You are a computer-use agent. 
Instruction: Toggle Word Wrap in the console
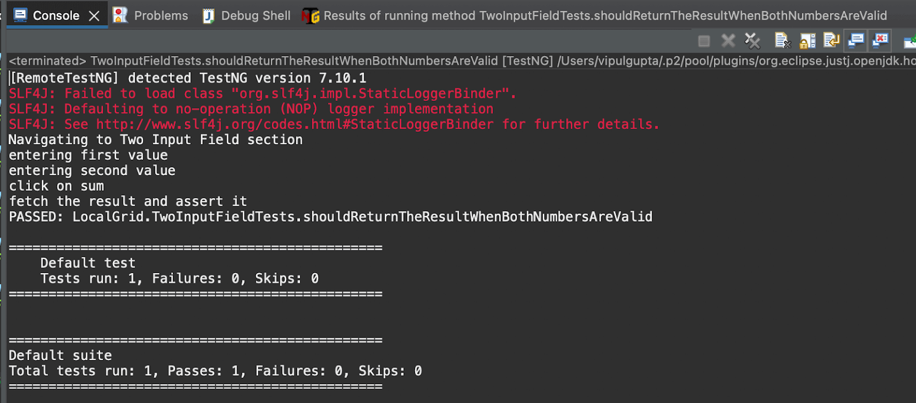831,41
